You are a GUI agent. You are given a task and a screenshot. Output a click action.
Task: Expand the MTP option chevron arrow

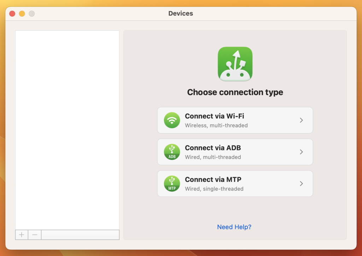(x=301, y=184)
